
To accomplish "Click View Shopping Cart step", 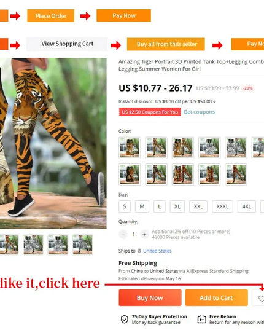I will pyautogui.click(x=67, y=44).
